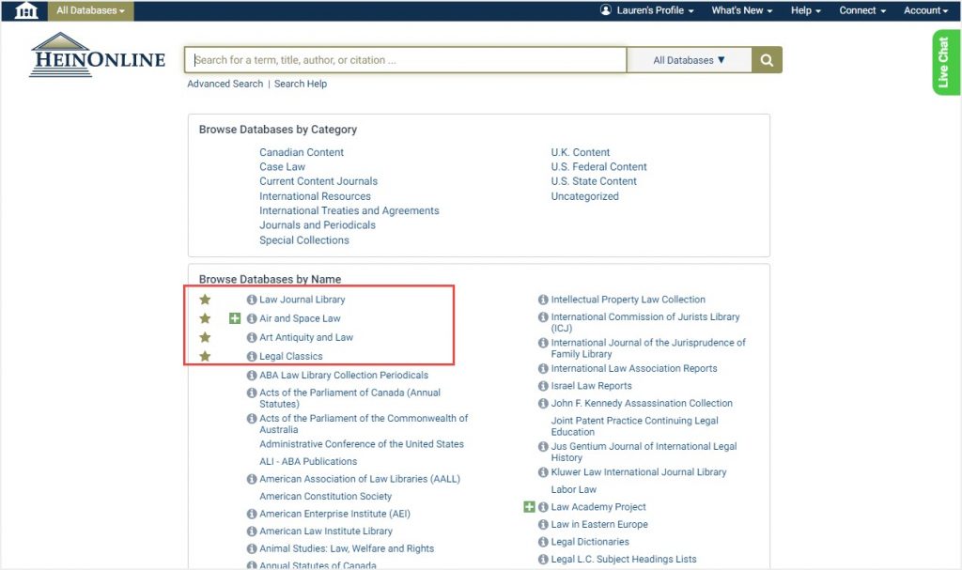Click in the main search field
This screenshot has width=962, height=570.
[406, 60]
